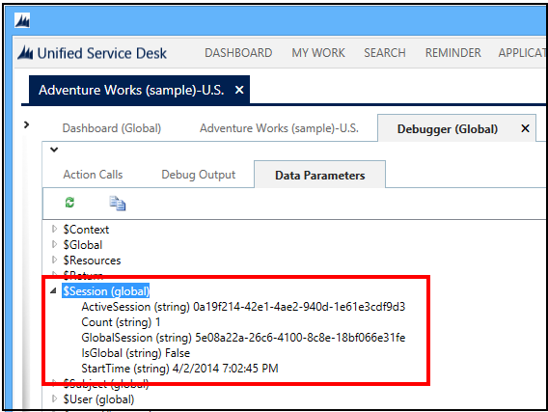The width and height of the screenshot is (548, 412).
Task: Click the copy data parameters icon
Action: point(118,203)
